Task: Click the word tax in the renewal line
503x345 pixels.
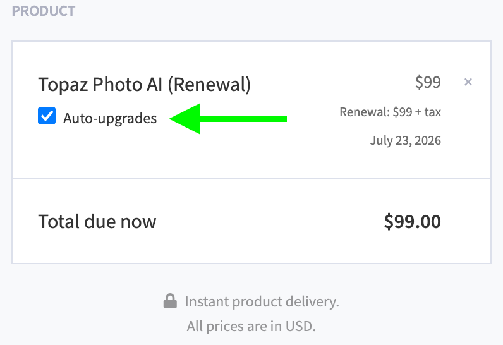Action: (433, 112)
